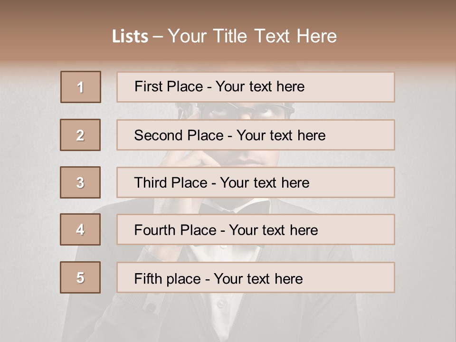Click the Third Place text box
The width and height of the screenshot is (456, 342).
[x=256, y=182]
